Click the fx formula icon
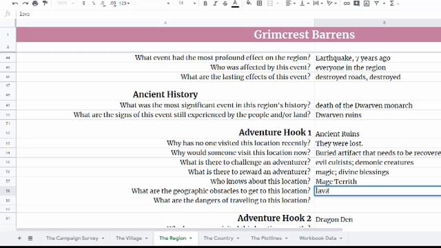441x248 pixels. (8, 14)
